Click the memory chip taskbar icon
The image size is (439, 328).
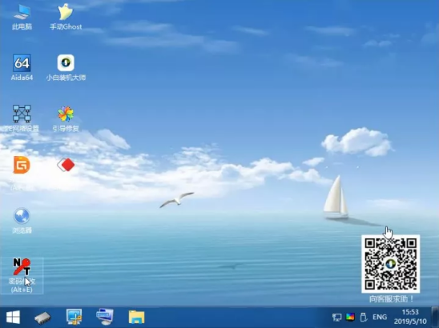pos(42,318)
